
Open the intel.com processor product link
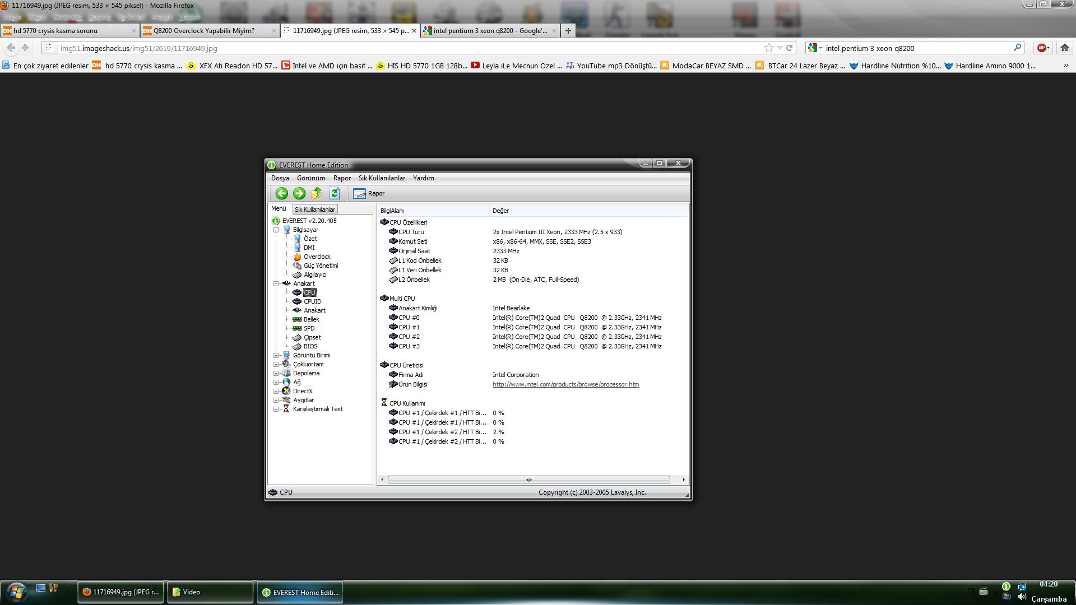pyautogui.click(x=566, y=384)
